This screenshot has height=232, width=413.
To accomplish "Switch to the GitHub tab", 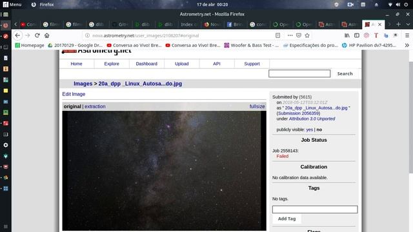I will [120, 24].
